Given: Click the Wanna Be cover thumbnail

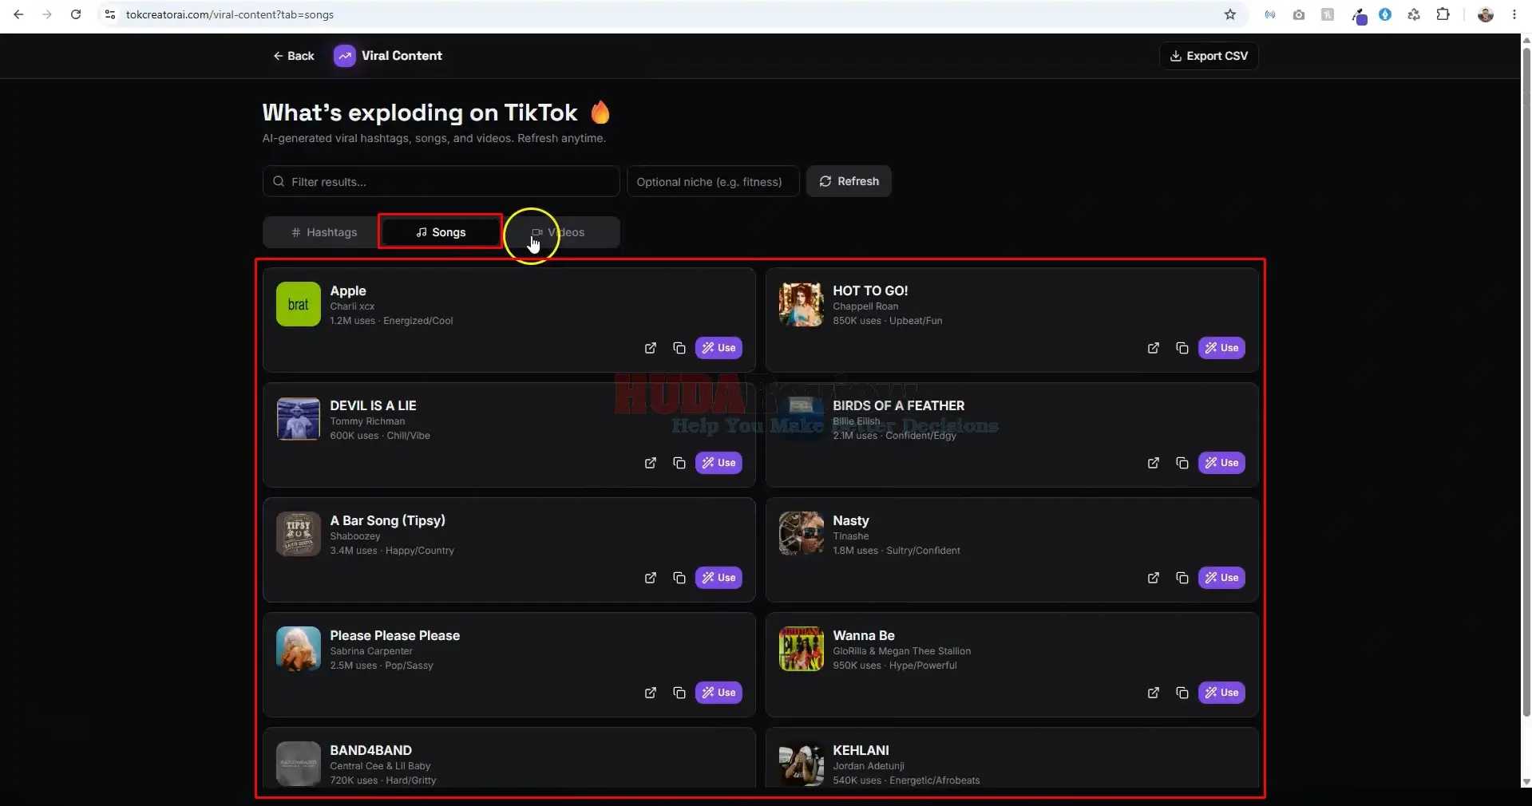Looking at the screenshot, I should 802,649.
